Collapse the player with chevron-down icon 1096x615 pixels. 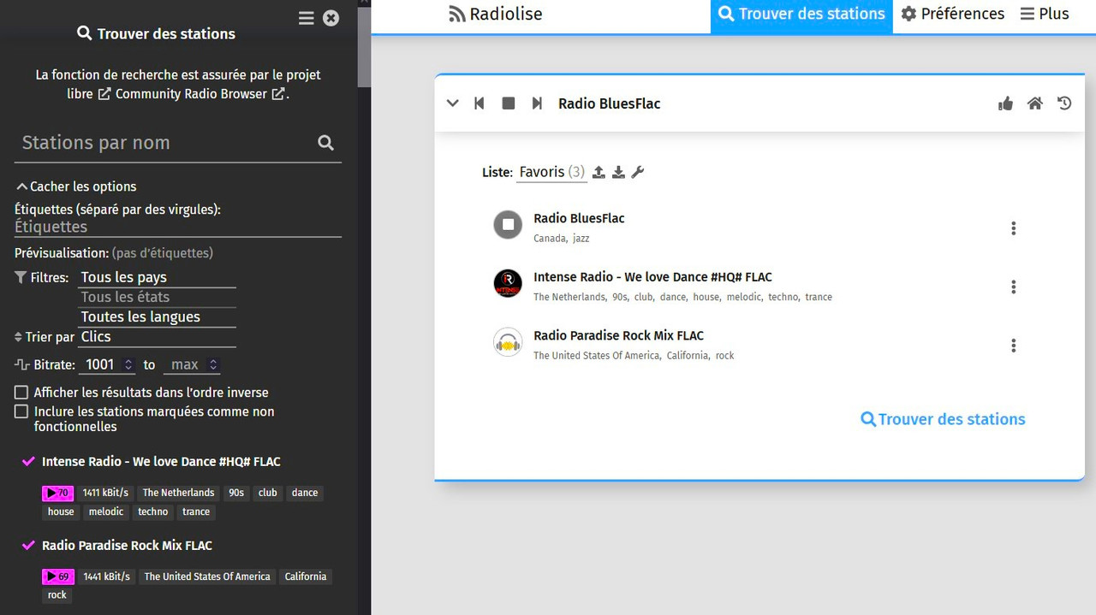tap(452, 103)
